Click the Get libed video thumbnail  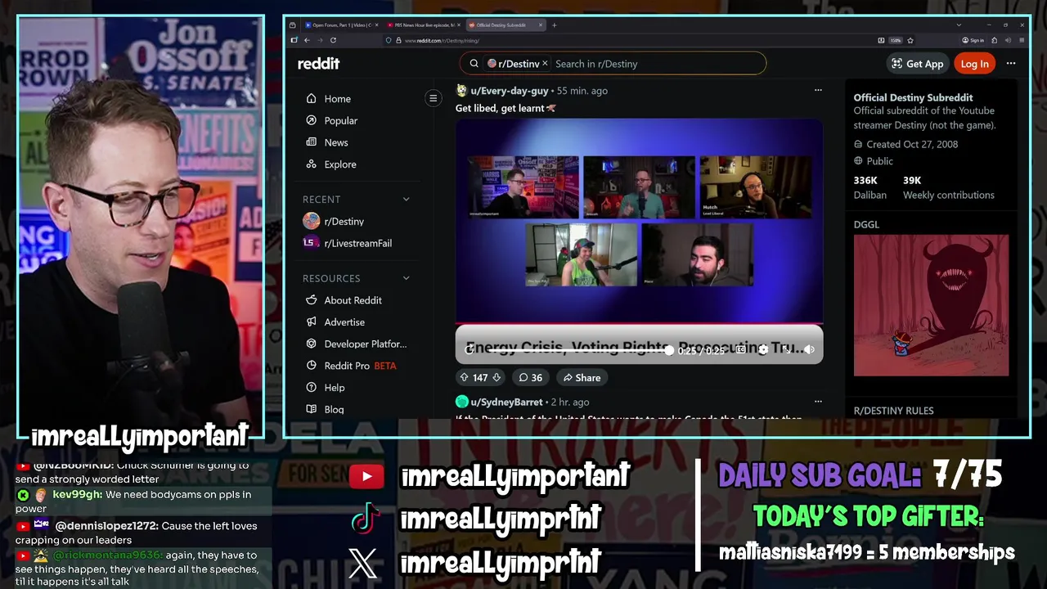pyautogui.click(x=639, y=221)
